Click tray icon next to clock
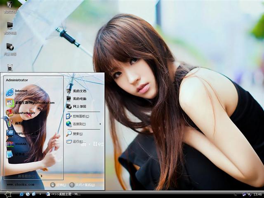 249,194
